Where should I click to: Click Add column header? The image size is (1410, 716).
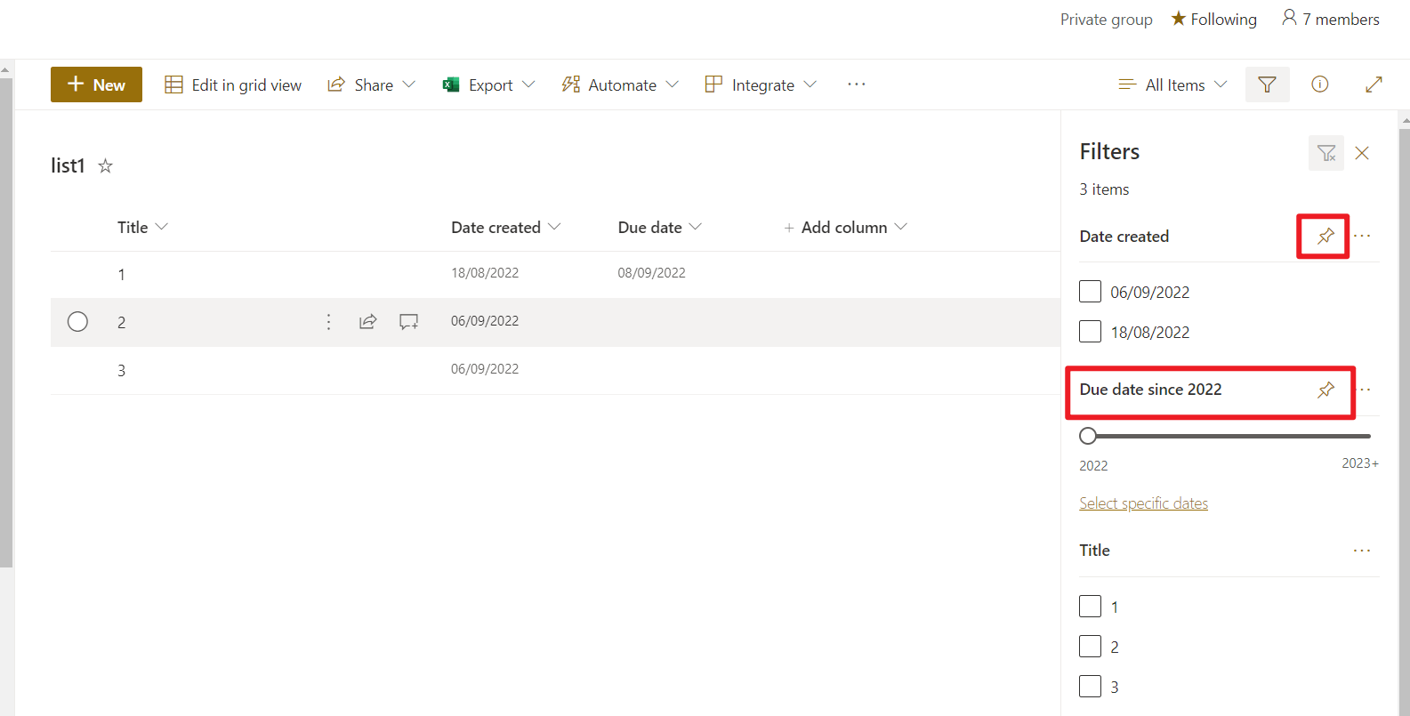pos(845,227)
